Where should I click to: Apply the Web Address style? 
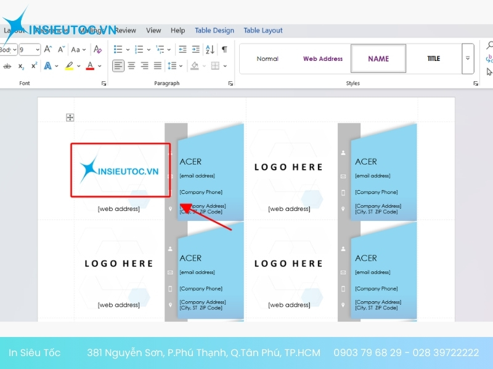(322, 59)
